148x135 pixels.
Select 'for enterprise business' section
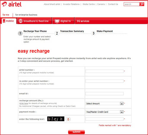click(26, 15)
